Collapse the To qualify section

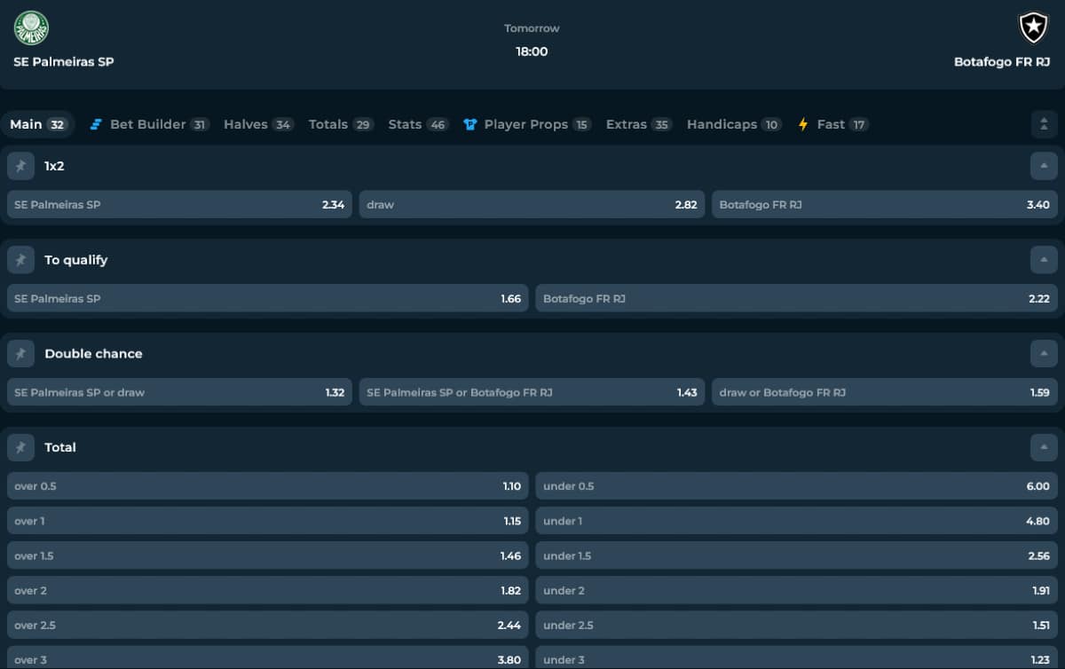(1044, 260)
